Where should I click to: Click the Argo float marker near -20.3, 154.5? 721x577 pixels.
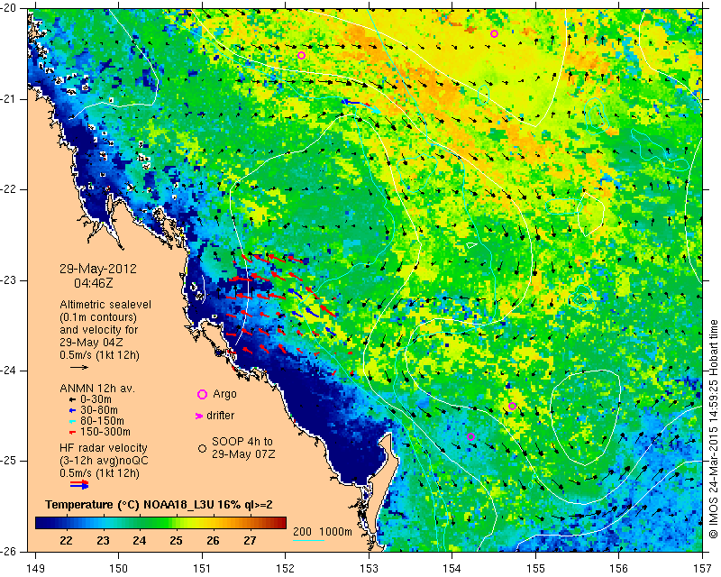[x=494, y=33]
